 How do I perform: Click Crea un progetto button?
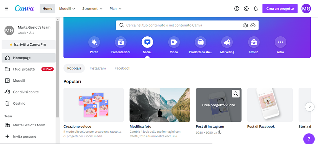point(280,9)
